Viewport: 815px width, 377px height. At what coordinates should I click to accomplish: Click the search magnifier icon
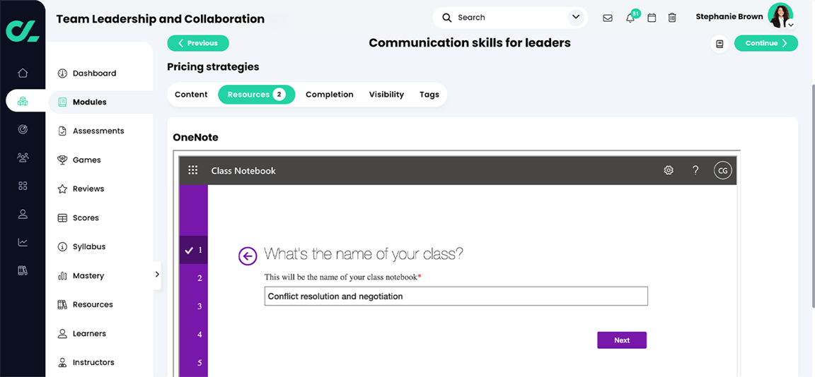point(446,18)
